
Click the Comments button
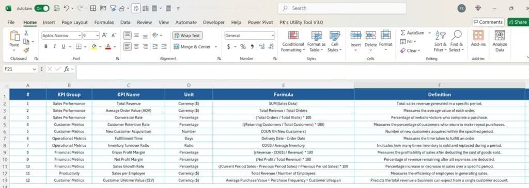click(x=488, y=22)
